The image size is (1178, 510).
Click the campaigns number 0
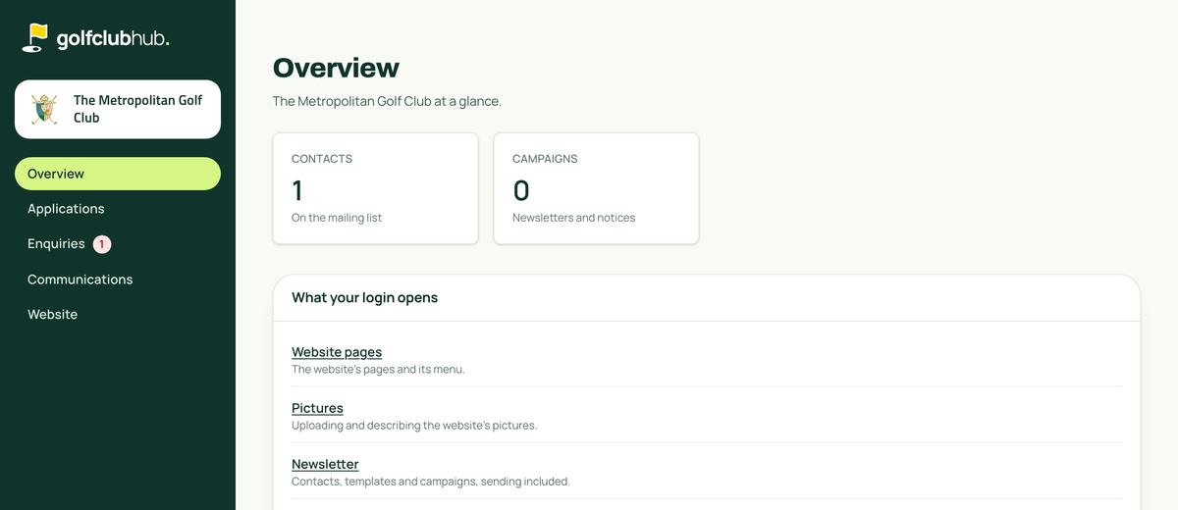(x=521, y=190)
